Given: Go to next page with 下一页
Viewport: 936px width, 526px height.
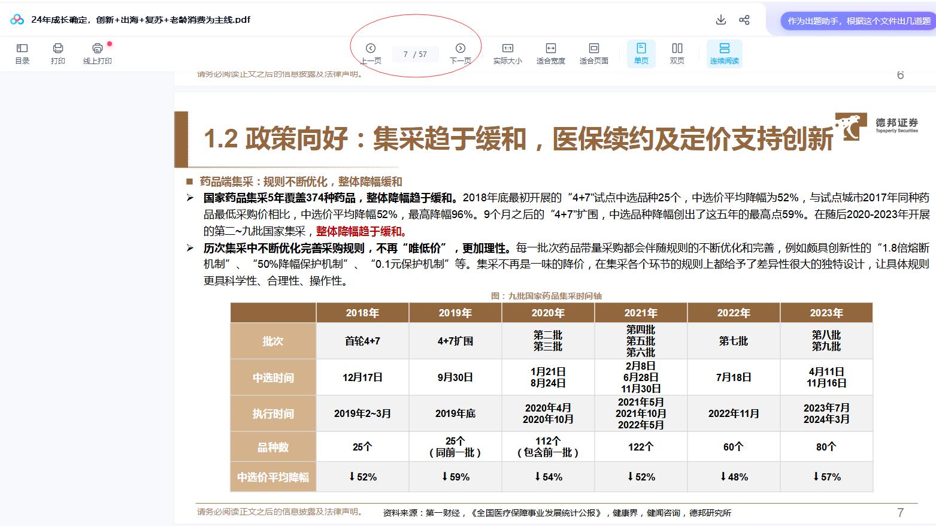Looking at the screenshot, I should tap(460, 53).
